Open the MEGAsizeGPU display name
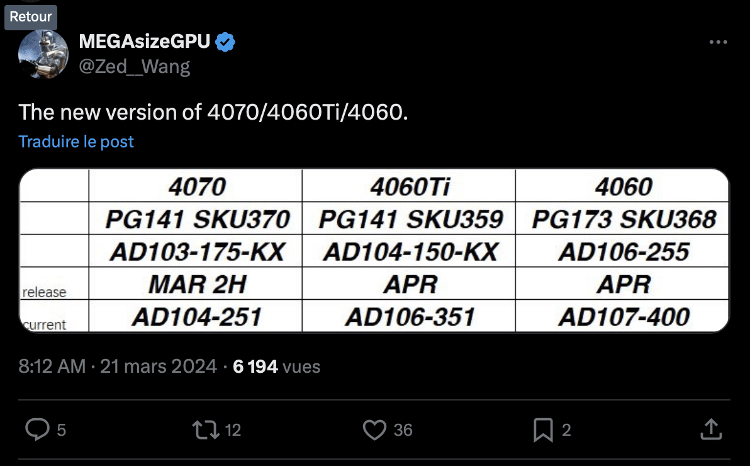This screenshot has height=466, width=750. tap(145, 41)
